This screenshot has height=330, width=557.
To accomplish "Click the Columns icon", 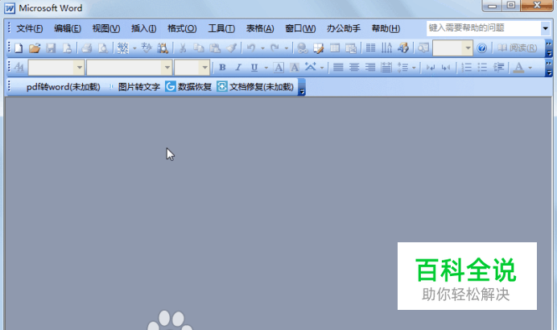I will [x=370, y=48].
